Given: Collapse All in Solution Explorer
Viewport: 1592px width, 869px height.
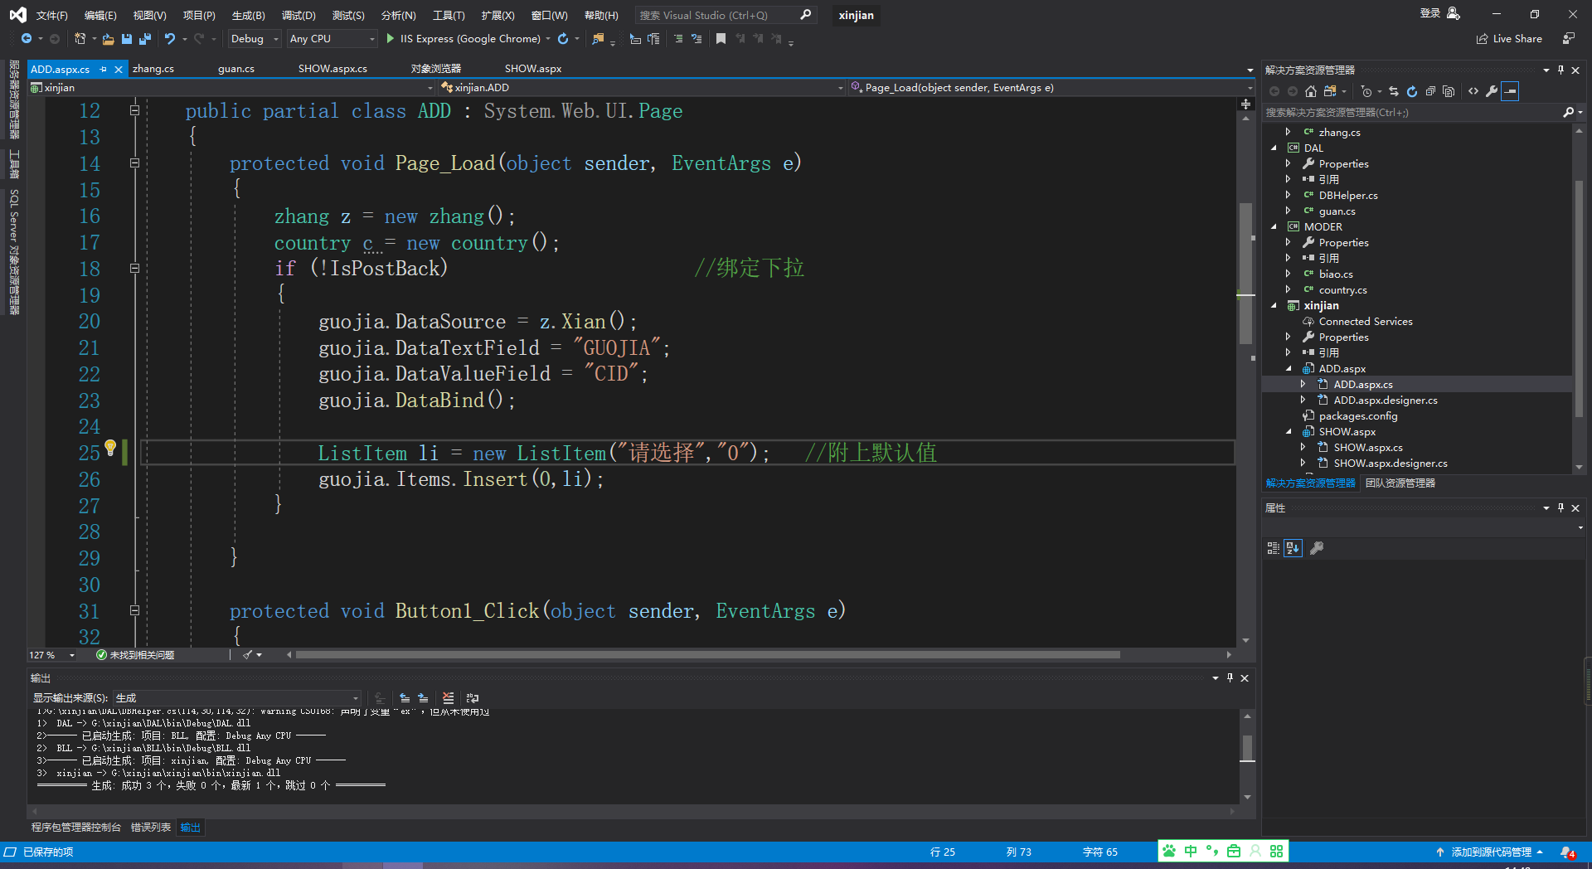Looking at the screenshot, I should click(x=1430, y=91).
